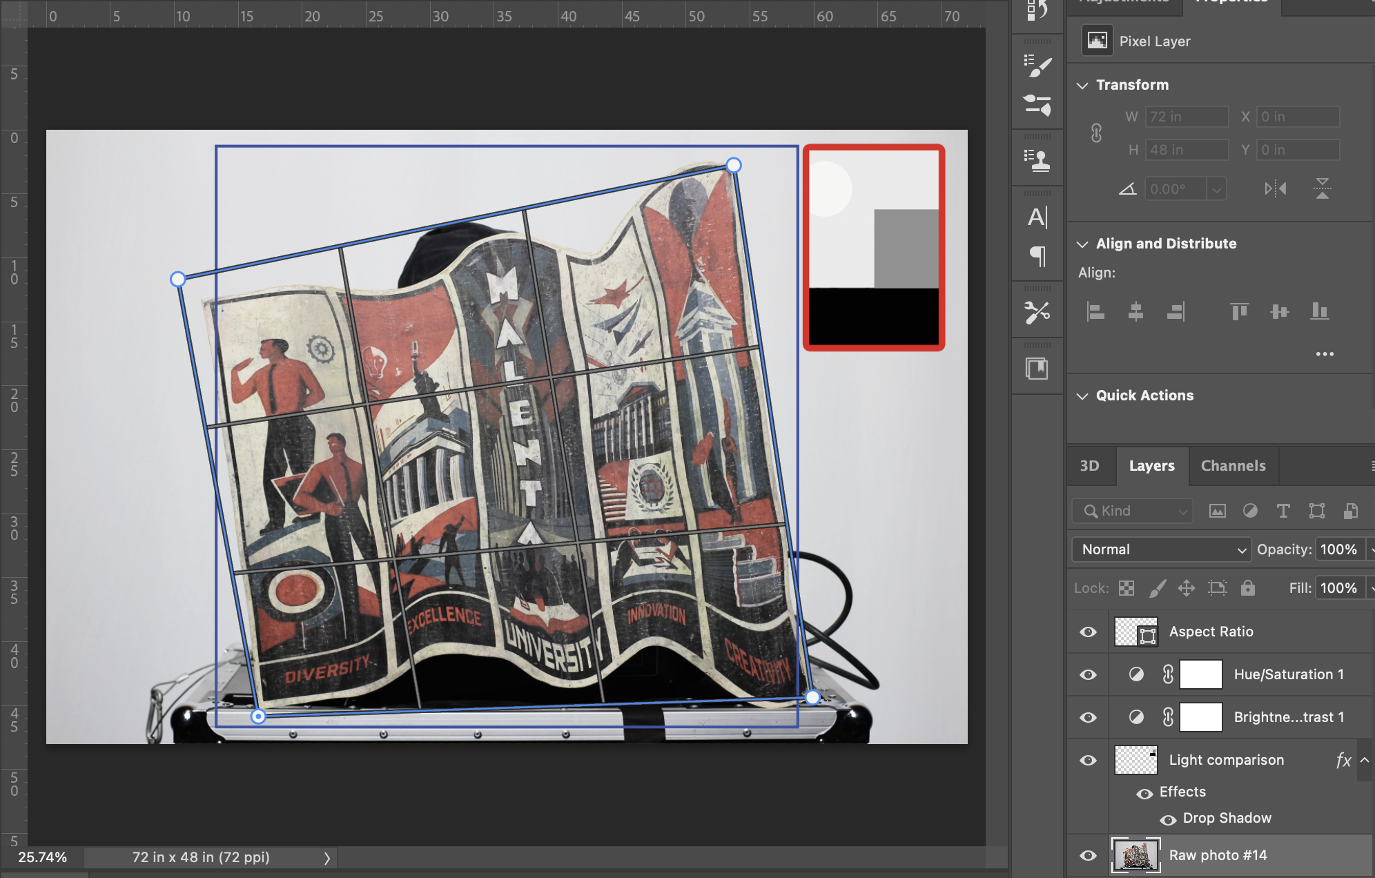Open the Character panel icon

point(1037,217)
